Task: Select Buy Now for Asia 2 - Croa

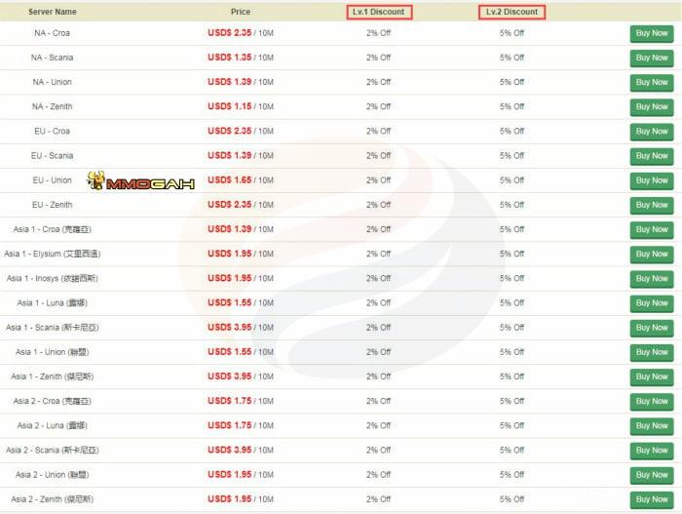Action: tap(651, 401)
